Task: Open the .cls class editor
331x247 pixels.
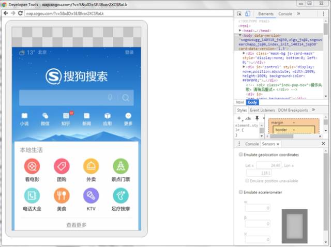Action: [248, 118]
